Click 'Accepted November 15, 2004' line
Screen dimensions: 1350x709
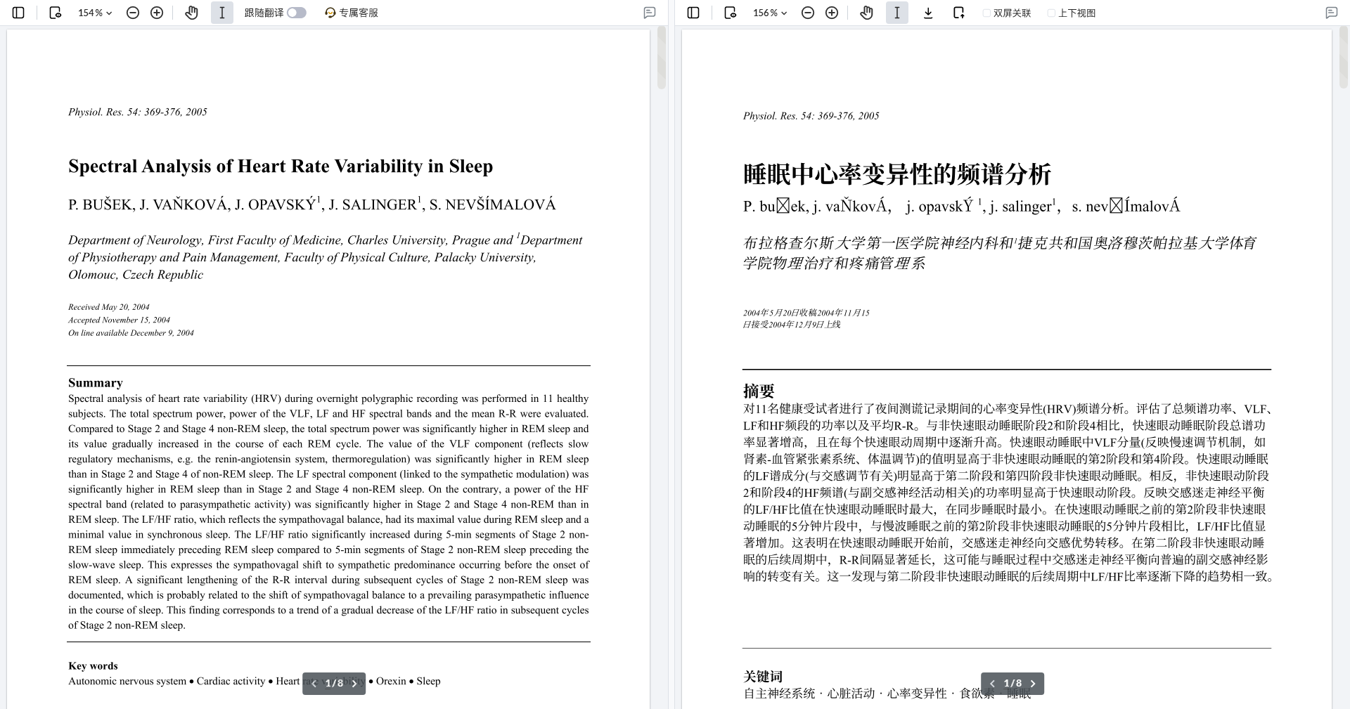(x=119, y=320)
